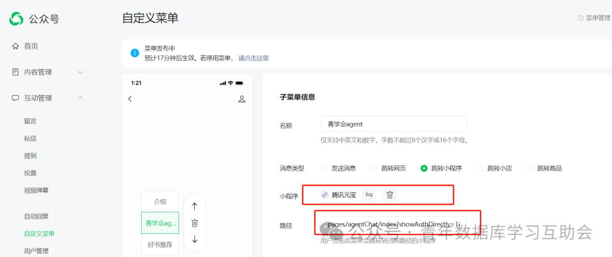The height and width of the screenshot is (257, 612).
Task: Delete submenu with trash icon beside menu
Action: pyautogui.click(x=195, y=223)
